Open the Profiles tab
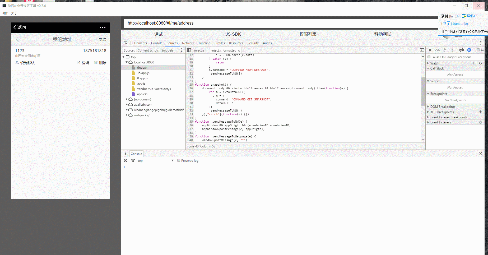Viewport: 488px width, 255px height. coord(220,43)
